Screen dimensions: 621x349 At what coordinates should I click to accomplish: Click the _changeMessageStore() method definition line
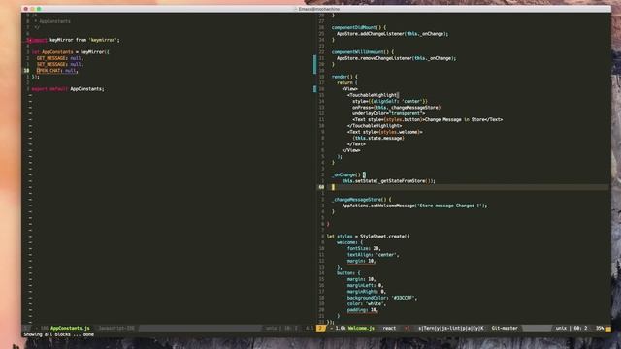362,200
